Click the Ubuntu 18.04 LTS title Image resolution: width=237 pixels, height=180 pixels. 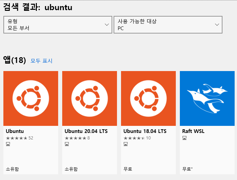tap(145, 131)
